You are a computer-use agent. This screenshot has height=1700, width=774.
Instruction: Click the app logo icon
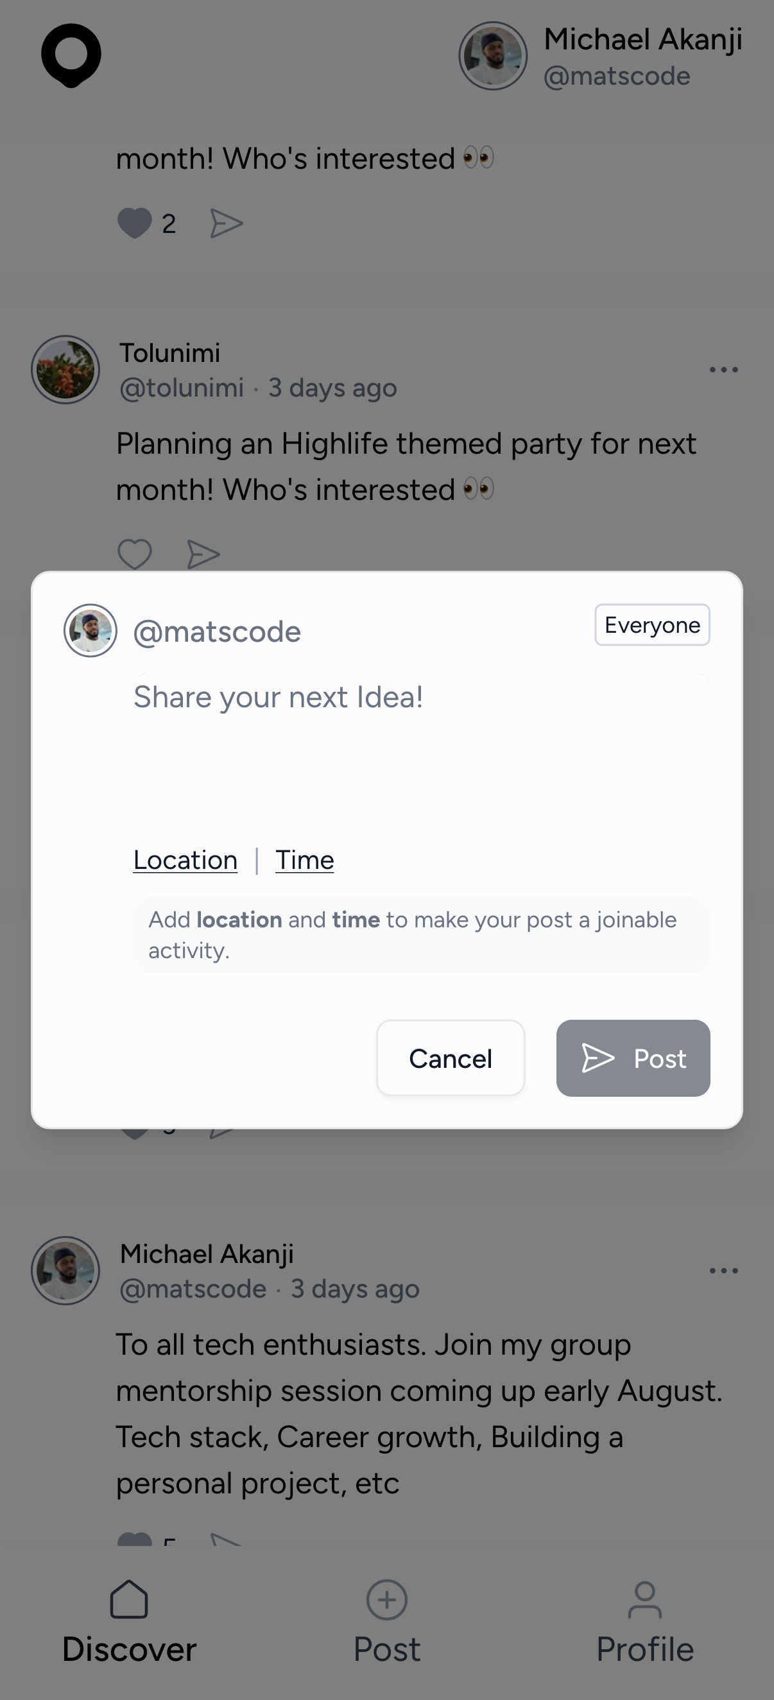click(x=71, y=55)
